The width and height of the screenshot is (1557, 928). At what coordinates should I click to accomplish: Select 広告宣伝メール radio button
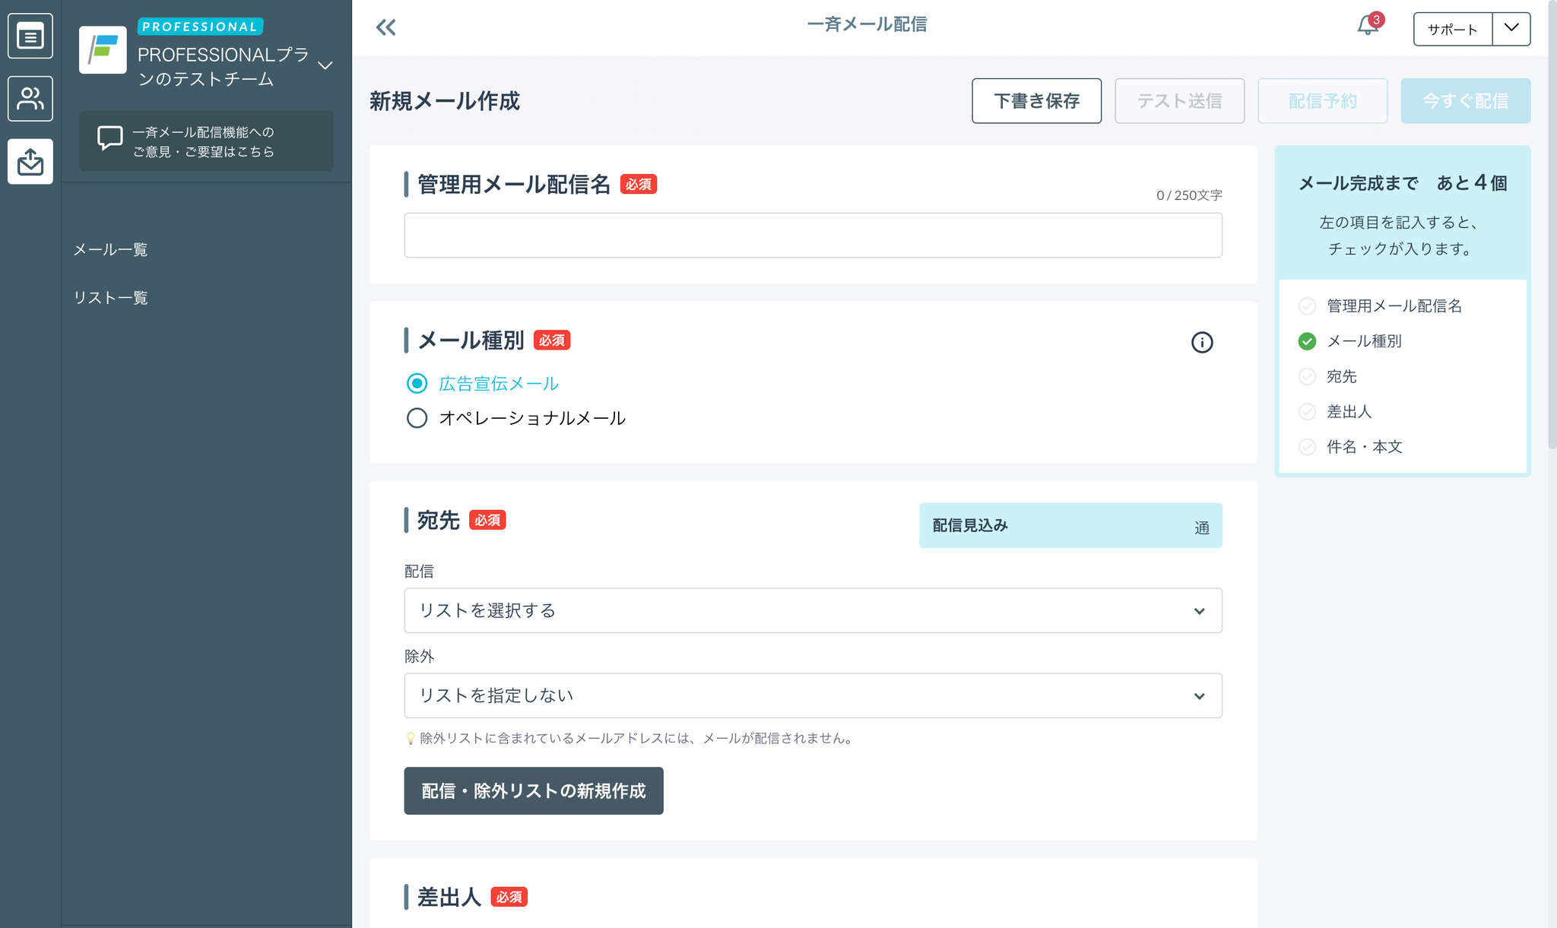click(x=417, y=384)
